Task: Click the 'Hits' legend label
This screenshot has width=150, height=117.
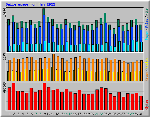Action: [147, 12]
